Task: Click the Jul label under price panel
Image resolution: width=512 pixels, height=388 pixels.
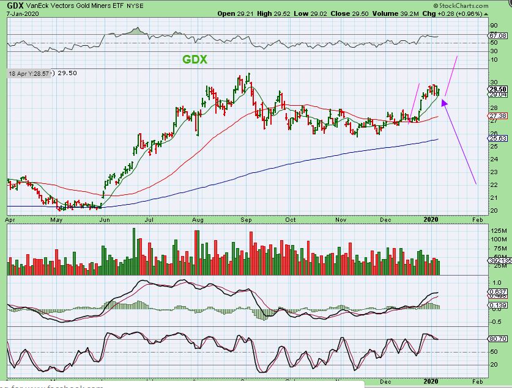Action: [x=149, y=220]
